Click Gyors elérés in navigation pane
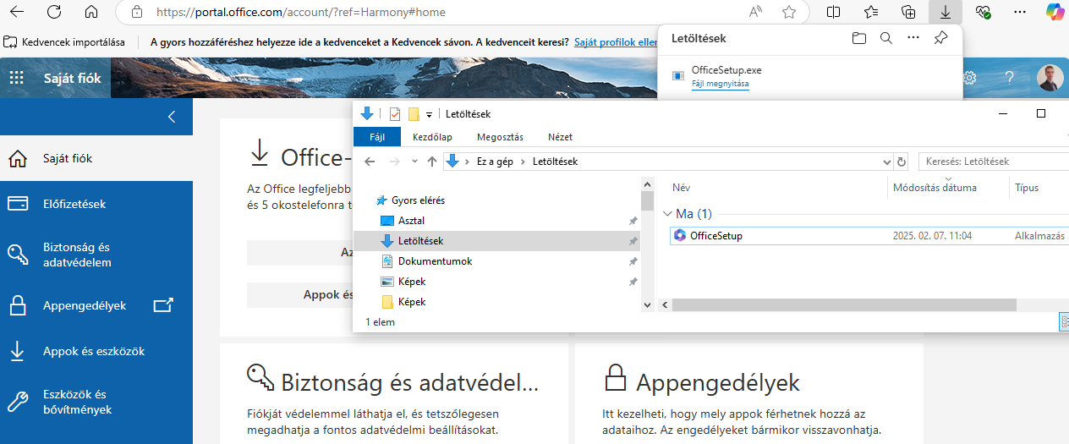 (x=417, y=200)
